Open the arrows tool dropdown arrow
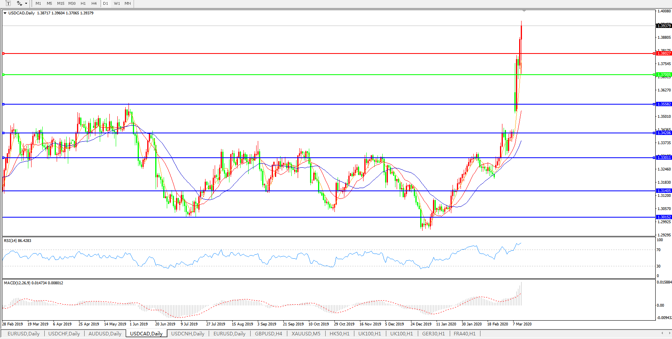This screenshot has height=339, width=672. click(x=26, y=4)
